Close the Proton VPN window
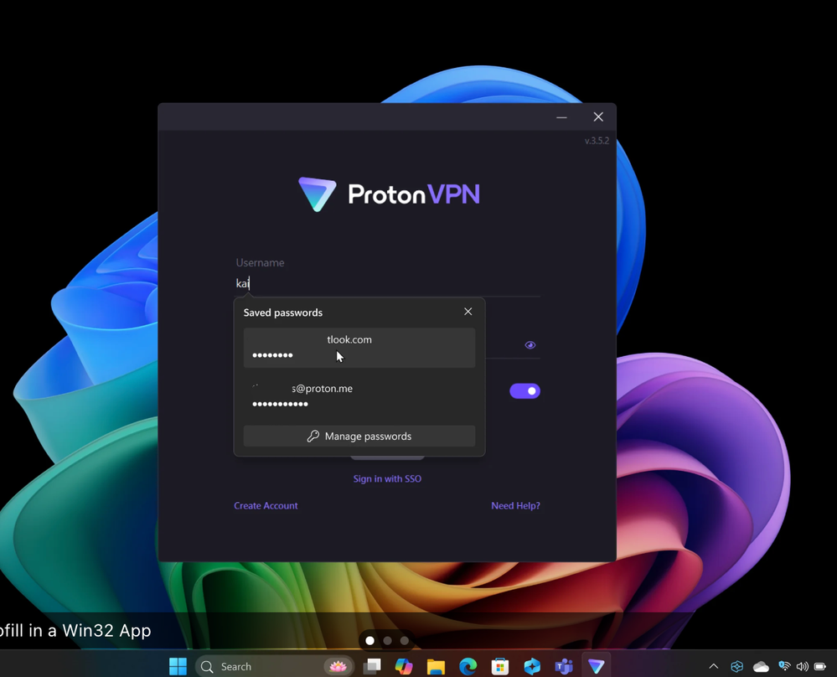 click(598, 117)
